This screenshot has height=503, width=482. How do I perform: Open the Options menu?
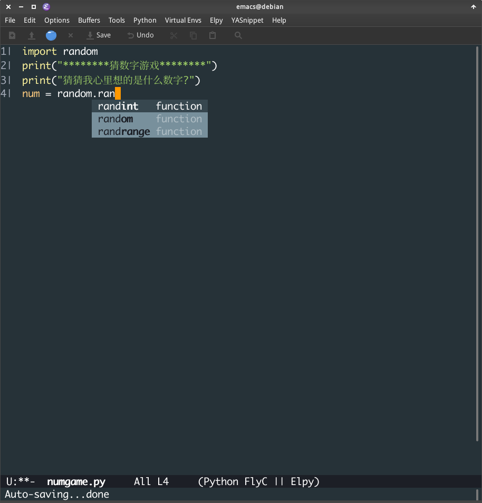pos(57,20)
